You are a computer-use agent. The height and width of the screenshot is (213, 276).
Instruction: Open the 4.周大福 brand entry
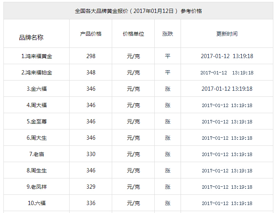[36, 105]
